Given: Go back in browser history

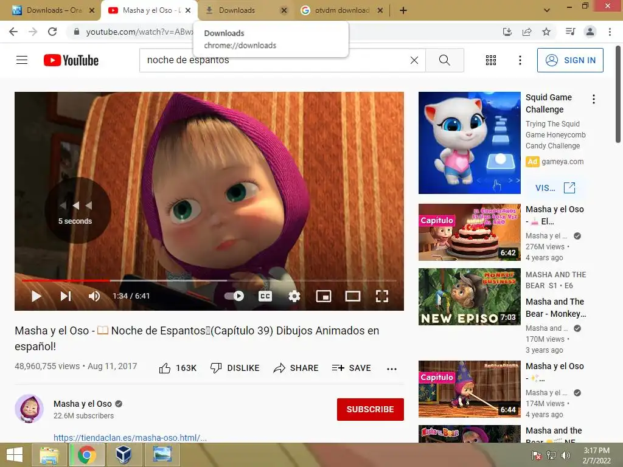Looking at the screenshot, I should (13, 32).
